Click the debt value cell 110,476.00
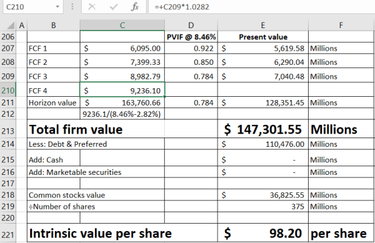This screenshot has width=375, height=243. pyautogui.click(x=262, y=144)
